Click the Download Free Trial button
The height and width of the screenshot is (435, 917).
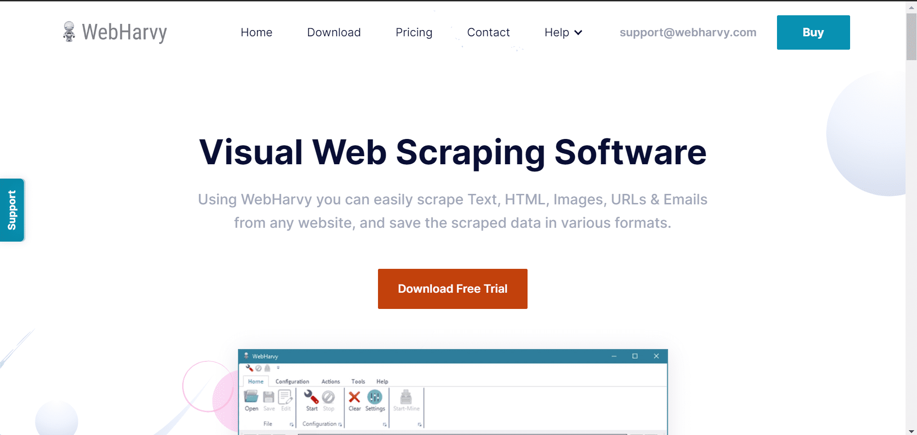[452, 288]
